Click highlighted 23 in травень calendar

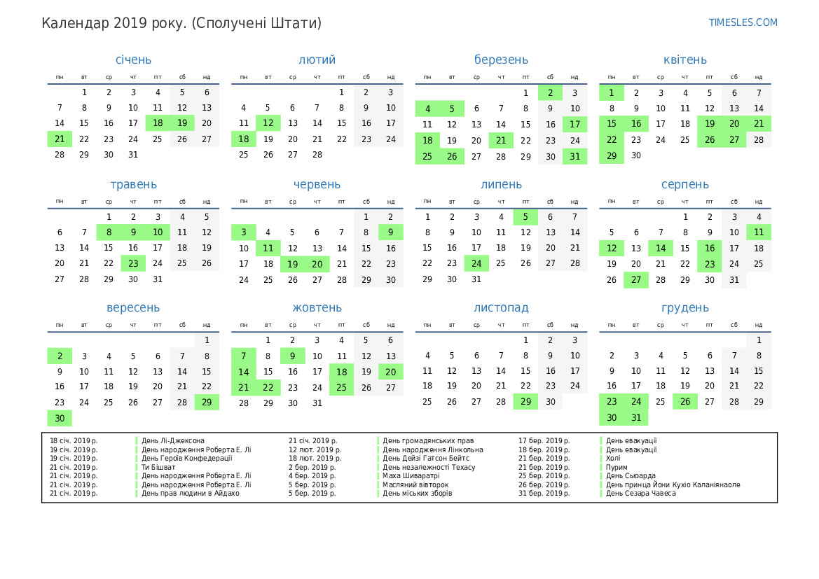pos(133,263)
